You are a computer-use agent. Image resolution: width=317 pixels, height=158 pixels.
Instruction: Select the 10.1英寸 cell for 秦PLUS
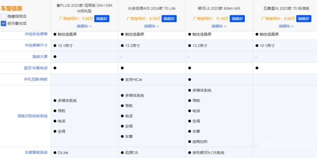click(65, 46)
